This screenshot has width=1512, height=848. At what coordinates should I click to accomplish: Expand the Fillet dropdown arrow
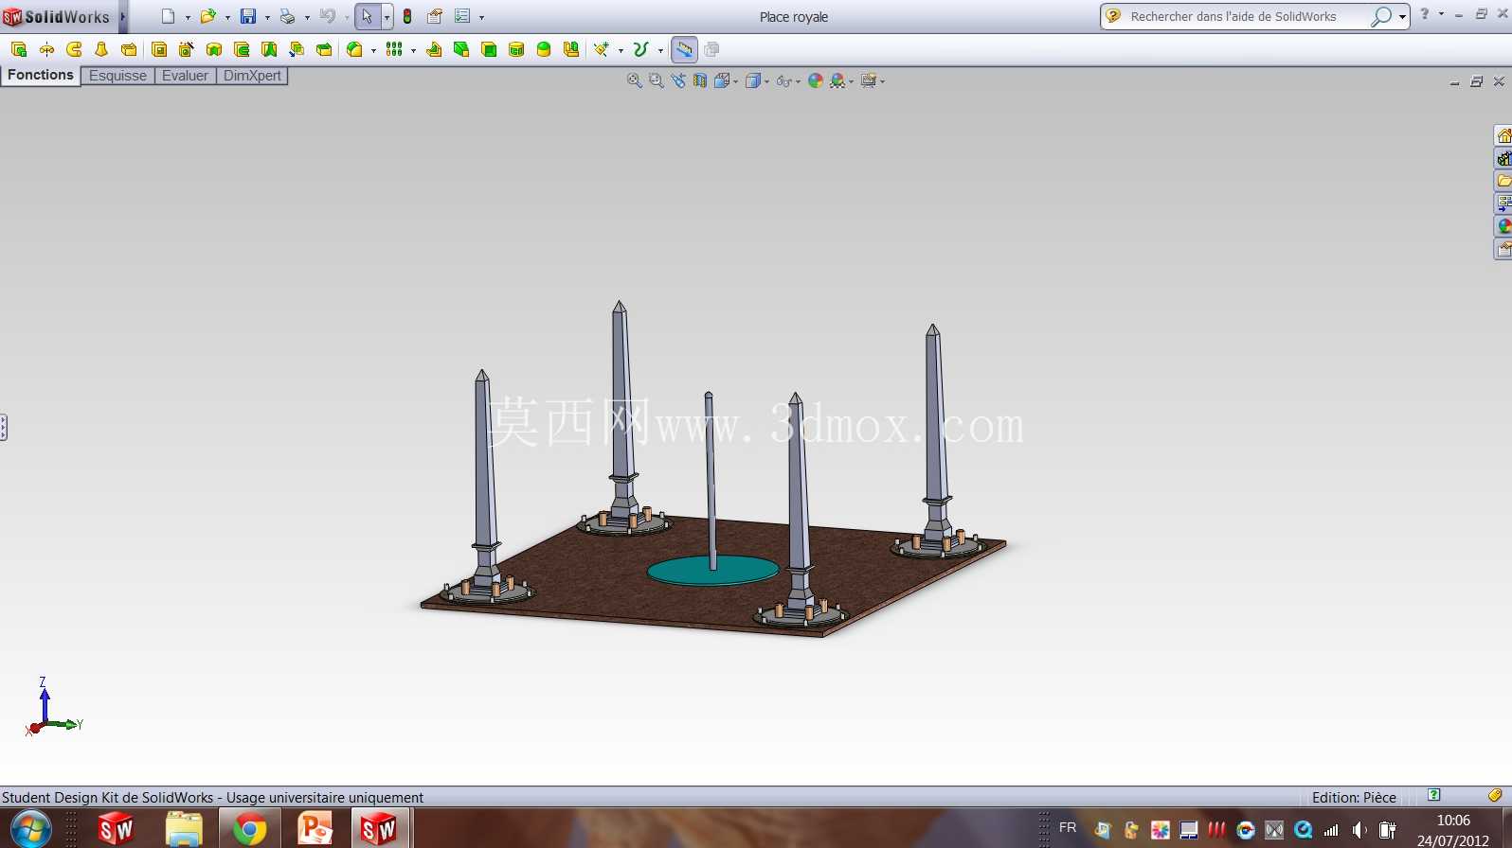[x=373, y=50]
